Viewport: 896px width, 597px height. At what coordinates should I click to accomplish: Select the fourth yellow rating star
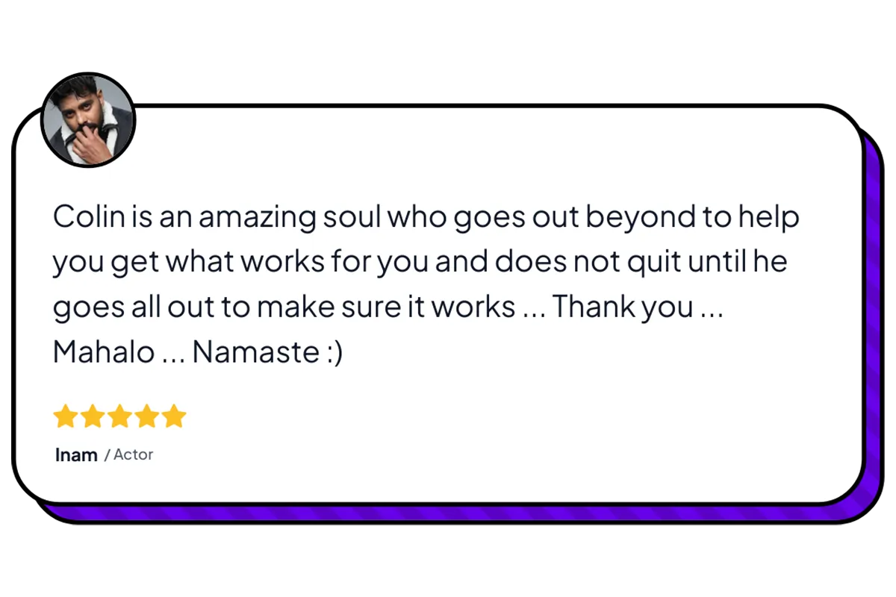146,416
